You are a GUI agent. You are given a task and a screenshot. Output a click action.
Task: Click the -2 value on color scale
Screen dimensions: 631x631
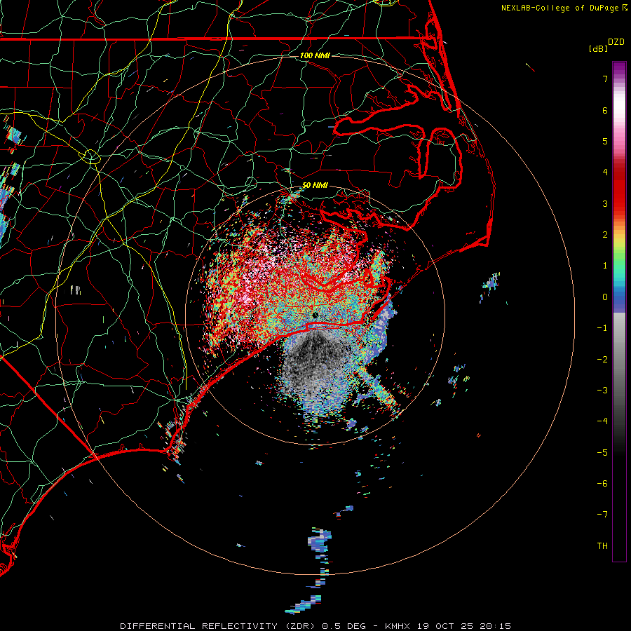[602, 360]
